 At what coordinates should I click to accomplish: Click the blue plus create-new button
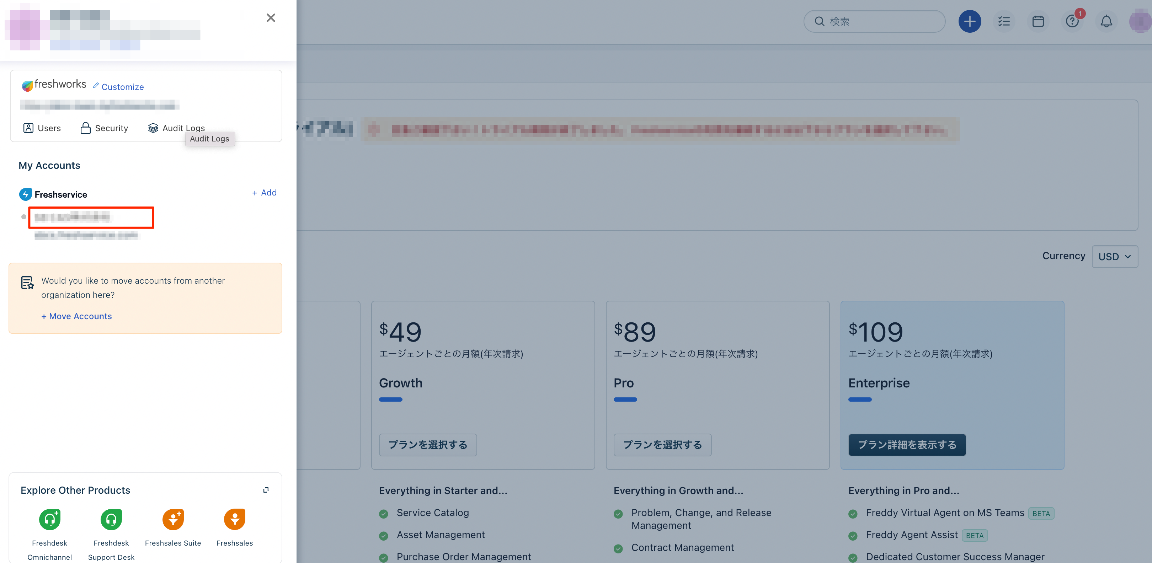coord(969,21)
